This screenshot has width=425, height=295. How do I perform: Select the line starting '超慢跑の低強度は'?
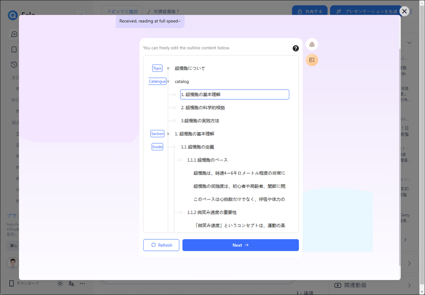[239, 186]
